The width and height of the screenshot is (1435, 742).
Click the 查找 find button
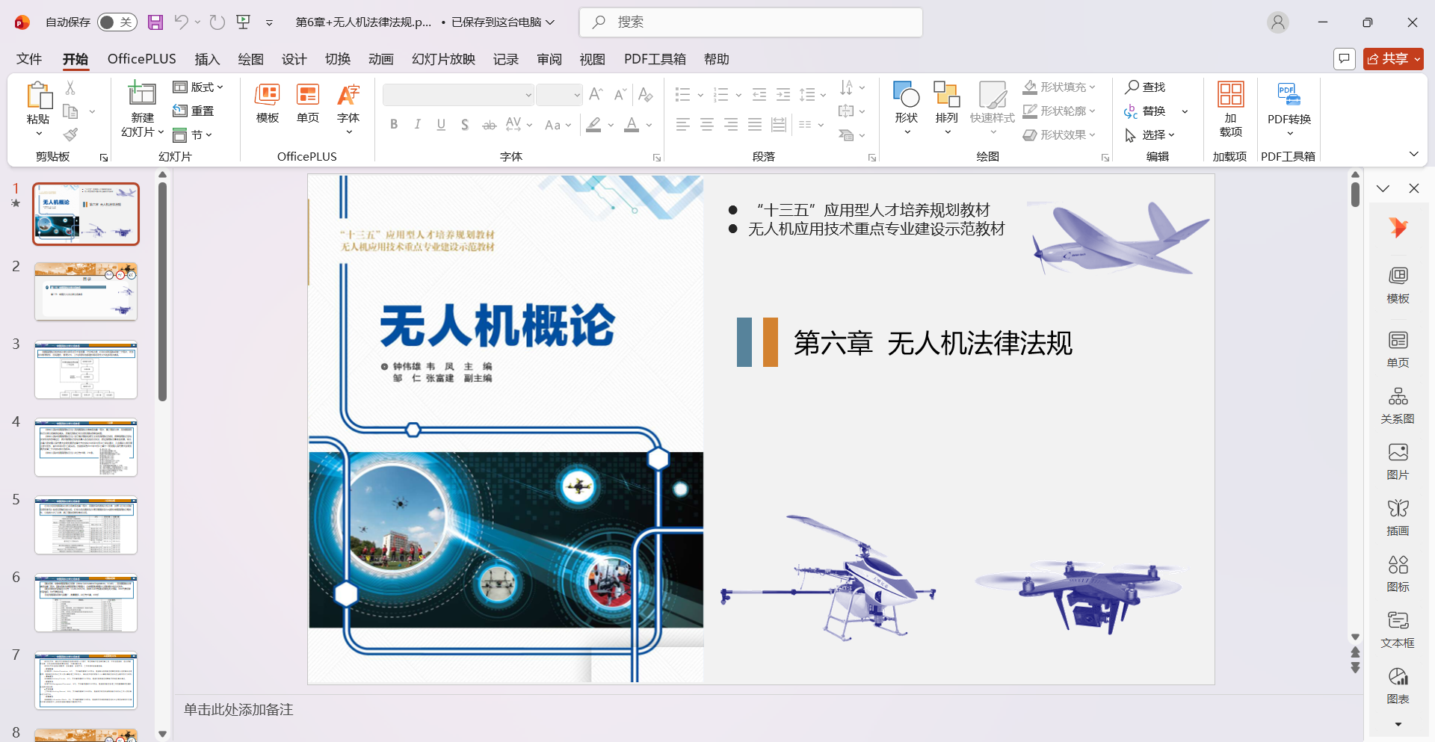(1146, 87)
